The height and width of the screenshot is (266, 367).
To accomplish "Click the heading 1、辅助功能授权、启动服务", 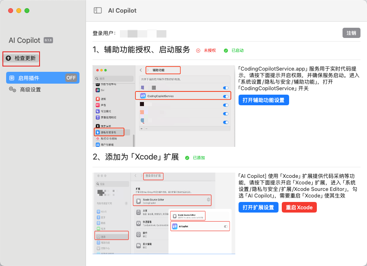I will point(141,50).
